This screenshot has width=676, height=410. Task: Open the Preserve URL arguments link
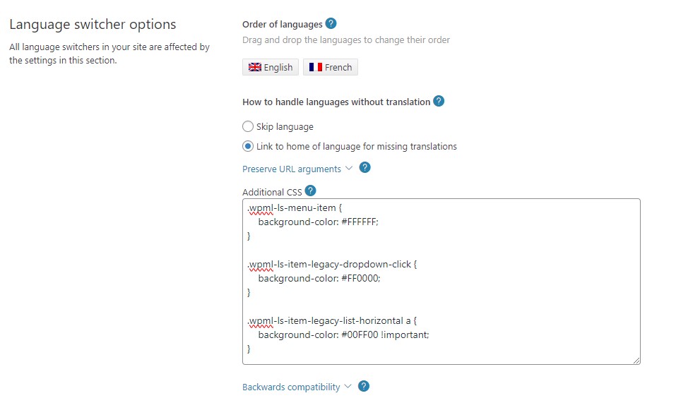coord(292,169)
